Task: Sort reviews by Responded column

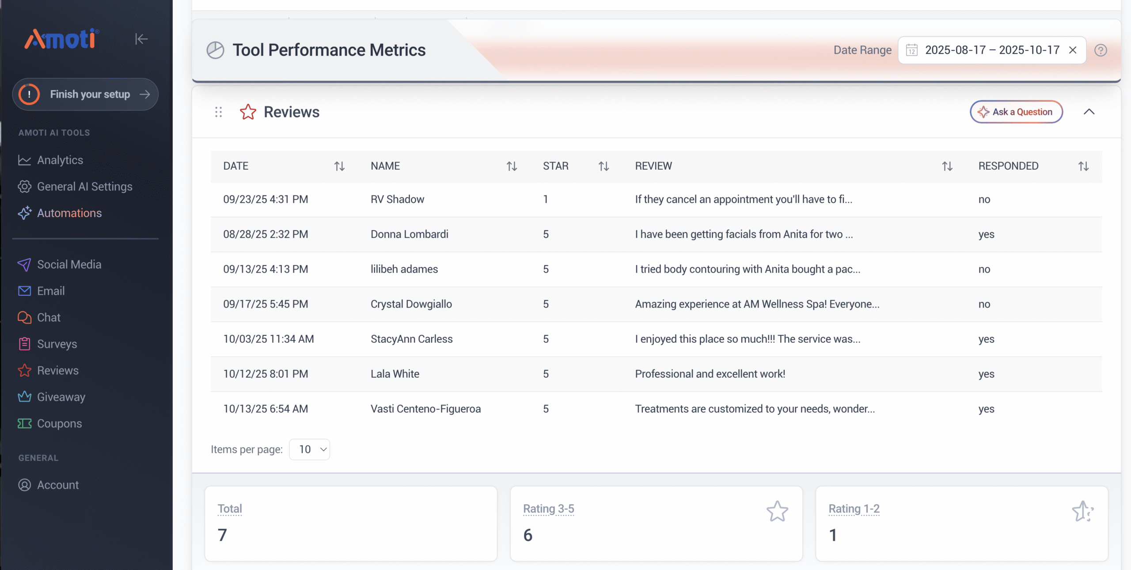Action: coord(1083,166)
